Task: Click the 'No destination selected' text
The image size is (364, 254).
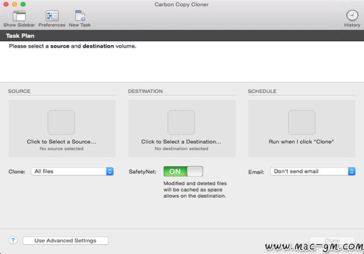Action: (x=181, y=149)
